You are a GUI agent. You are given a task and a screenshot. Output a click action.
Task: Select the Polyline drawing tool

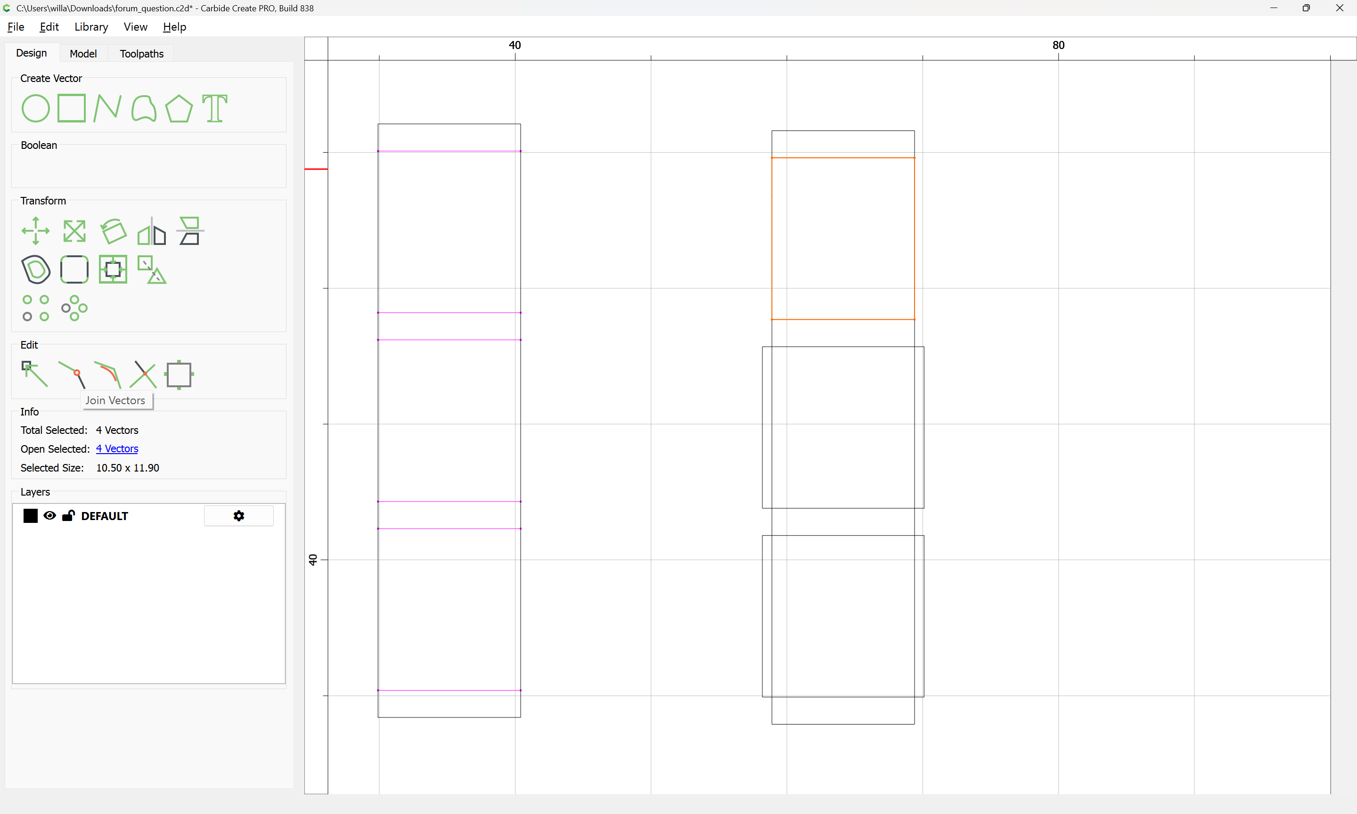click(x=107, y=108)
